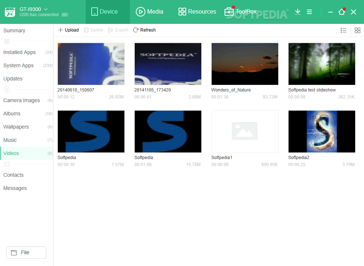Select the Softpedia1 placeholder thumbnail
The height and width of the screenshot is (266, 364).
click(245, 132)
